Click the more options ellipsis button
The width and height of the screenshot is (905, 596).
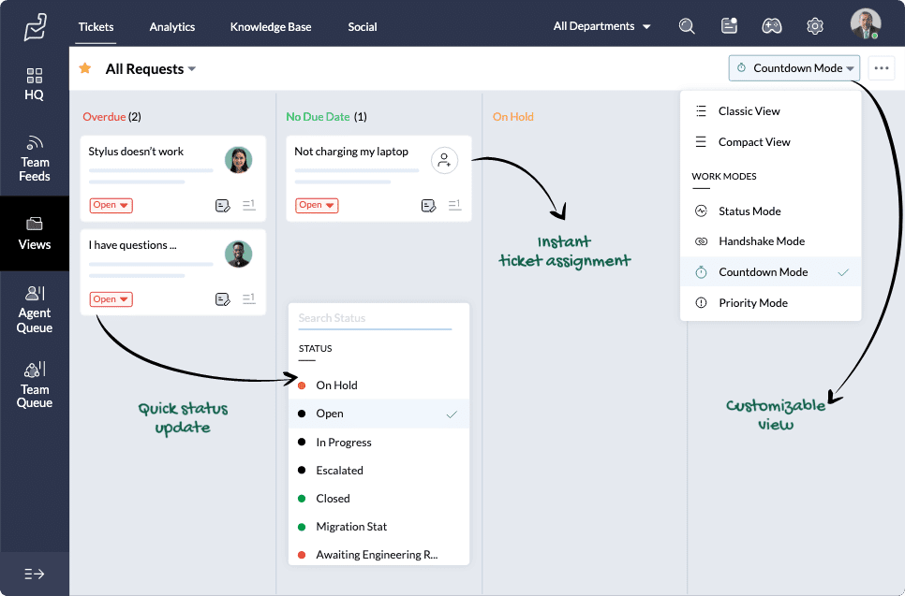tap(881, 67)
